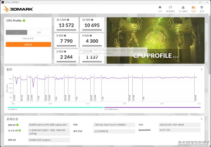This screenshot has height=147, width=211.
Task: Click the green check beside GPU #1
Action: coord(17,125)
